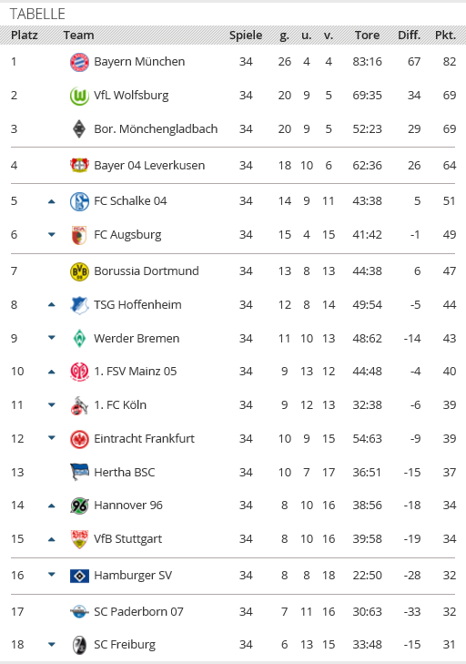This screenshot has width=466, height=664.
Task: Open the TSG Hoffenheim team page
Action: click(137, 304)
